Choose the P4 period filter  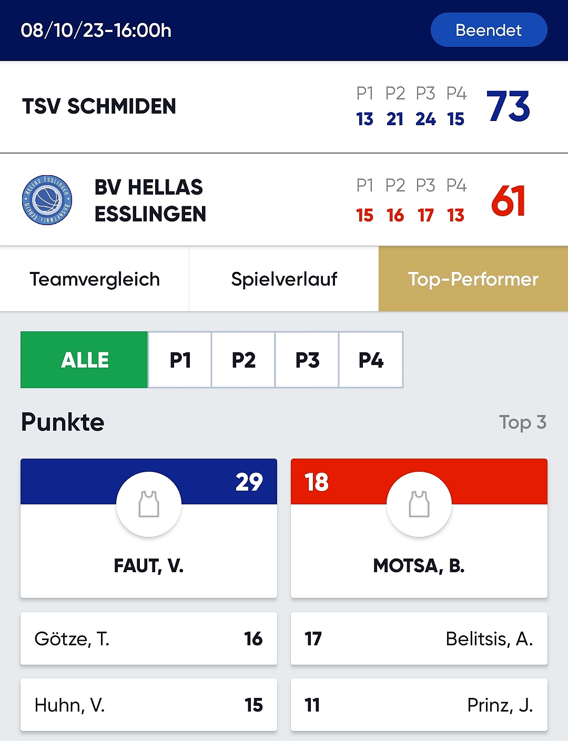click(x=371, y=360)
